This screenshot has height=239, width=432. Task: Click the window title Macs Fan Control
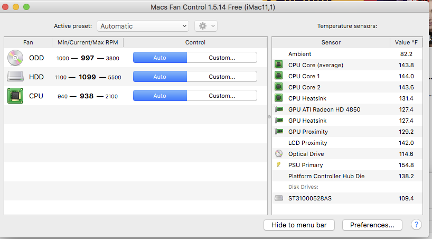pyautogui.click(x=213, y=7)
